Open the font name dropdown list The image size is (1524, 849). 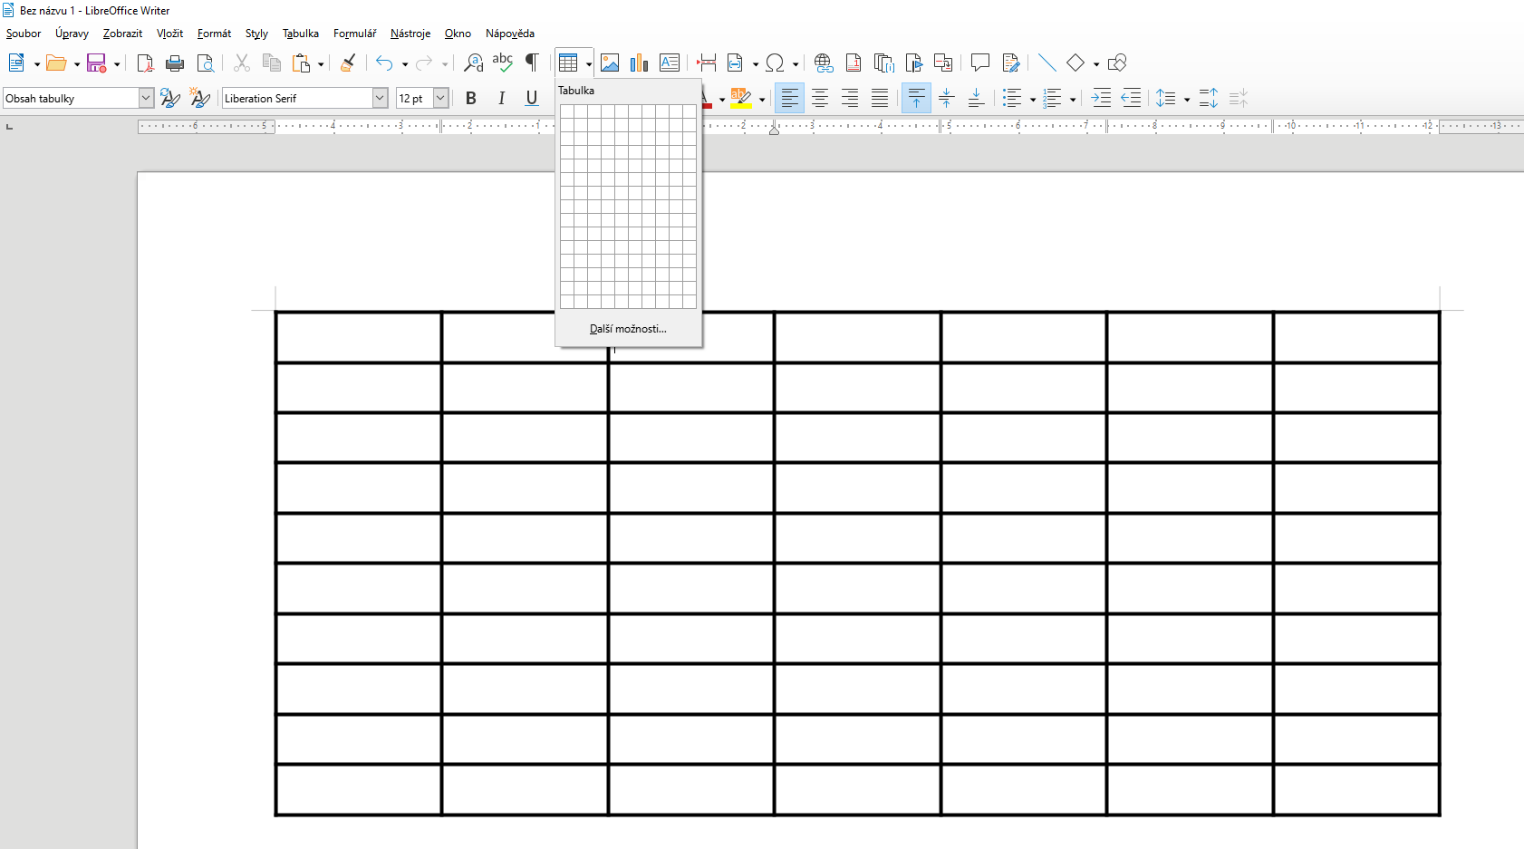click(x=380, y=98)
